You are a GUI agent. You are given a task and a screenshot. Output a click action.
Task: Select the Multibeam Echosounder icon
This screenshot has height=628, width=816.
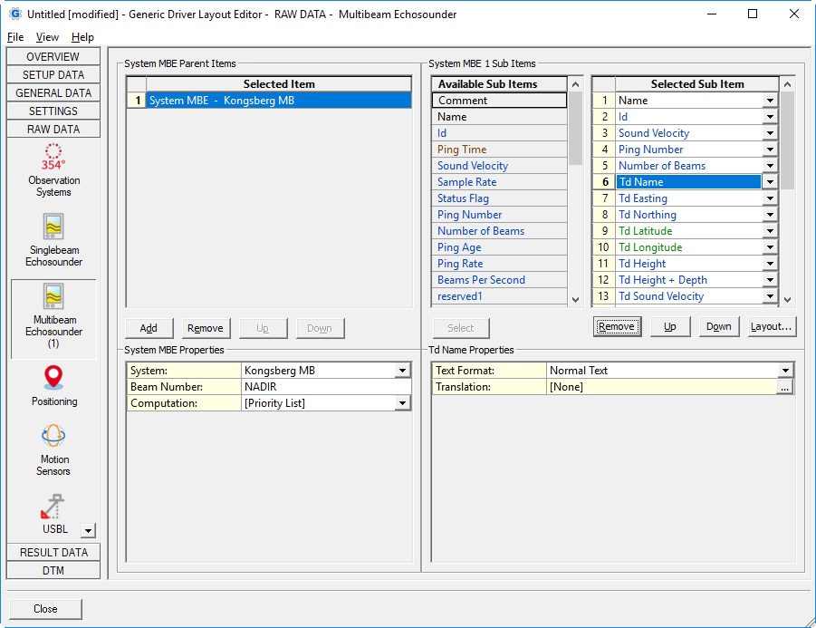pos(53,297)
